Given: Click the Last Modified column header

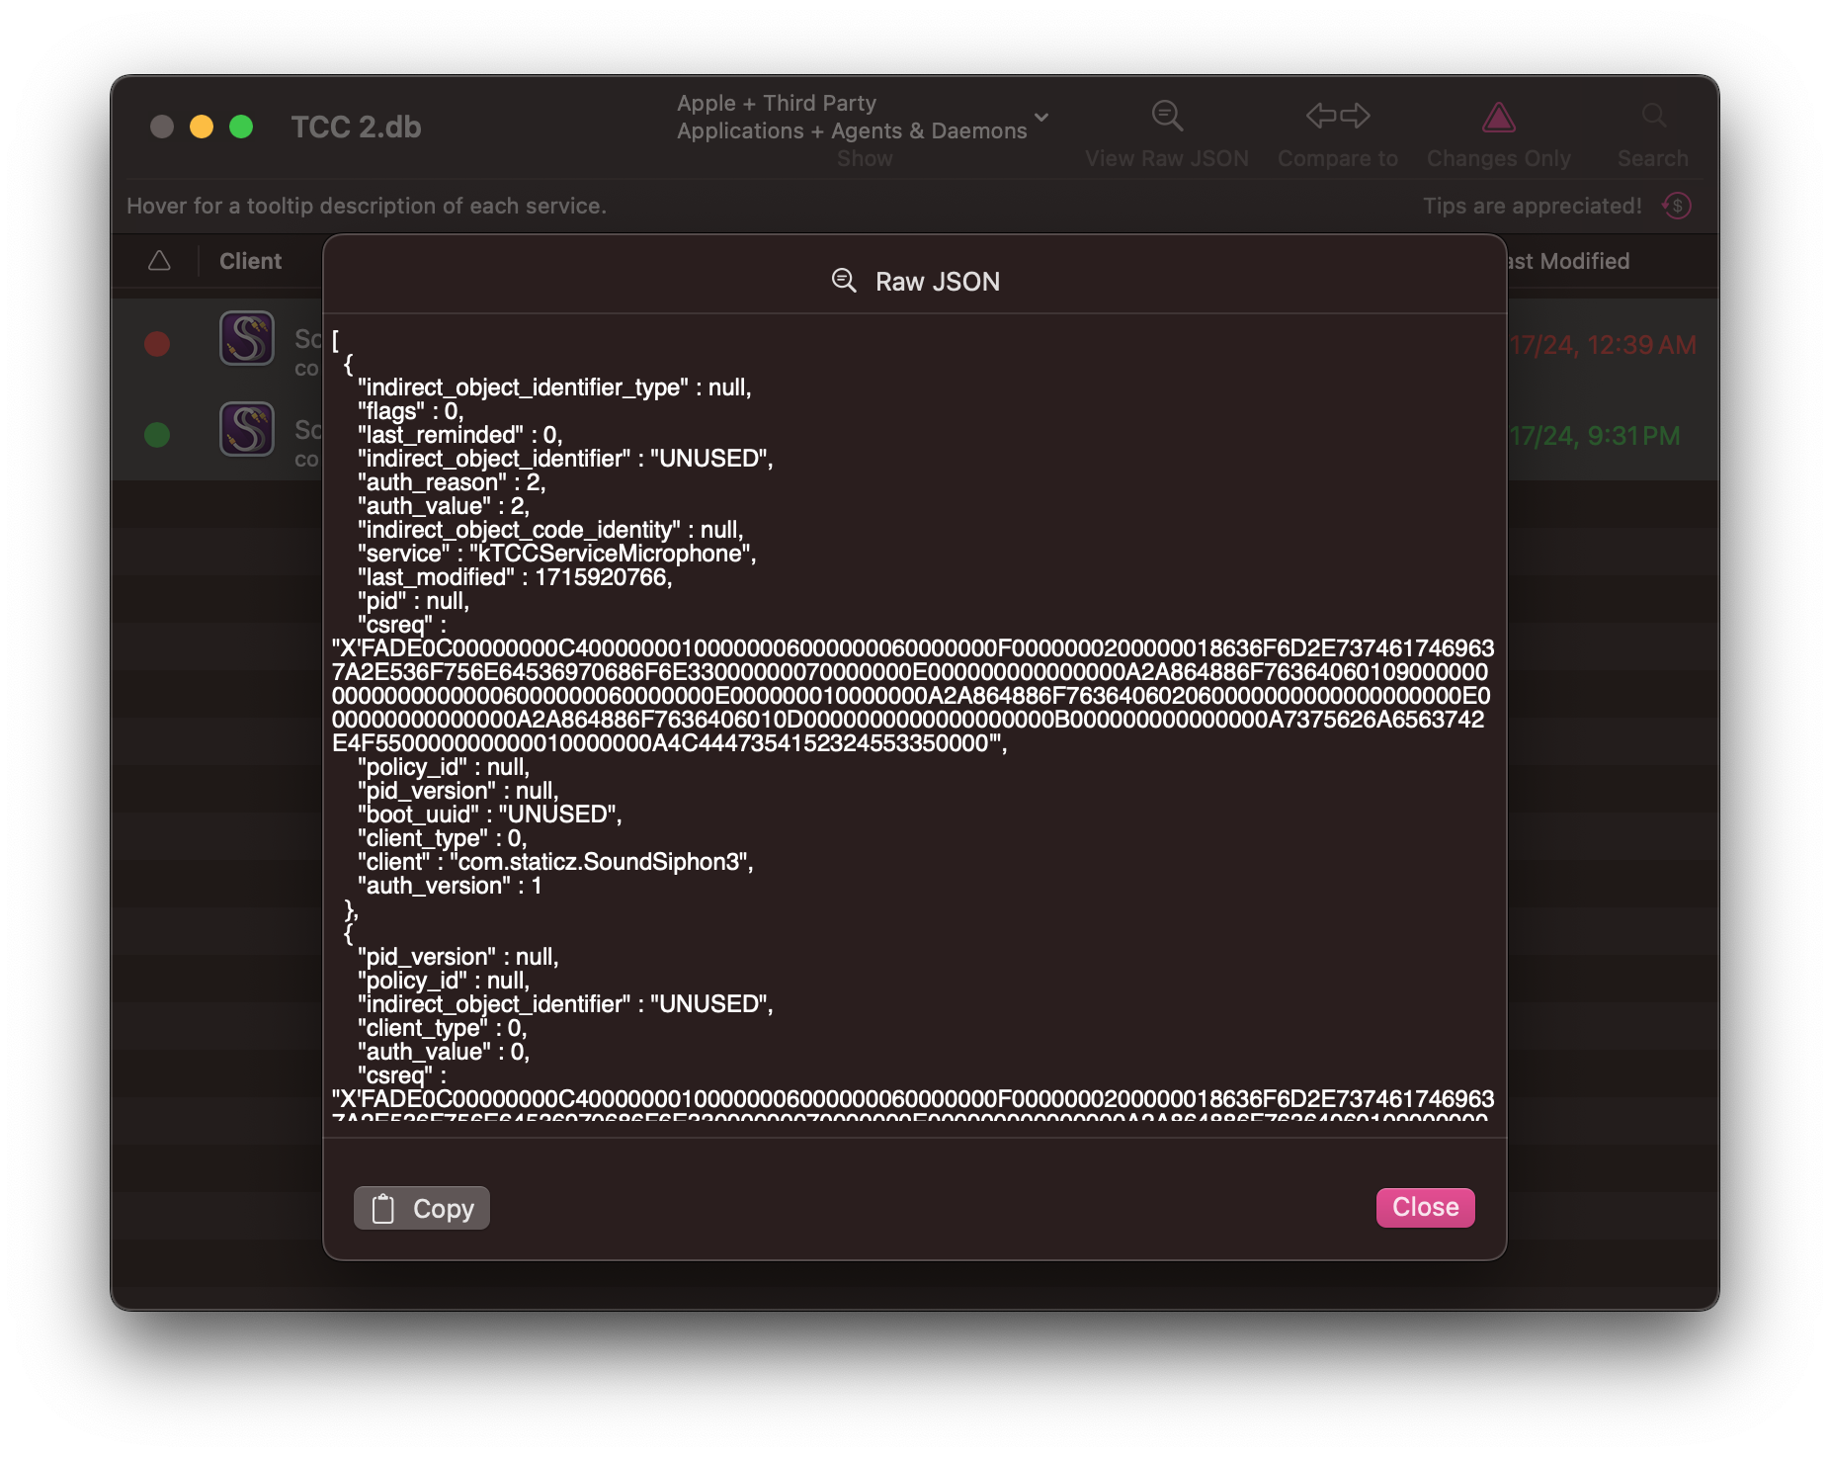Looking at the screenshot, I should (x=1568, y=261).
